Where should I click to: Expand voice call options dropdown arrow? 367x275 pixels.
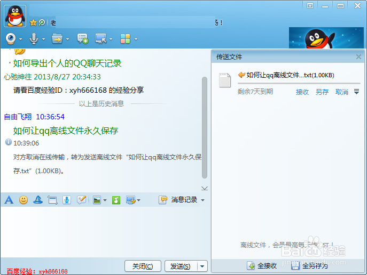point(43,39)
